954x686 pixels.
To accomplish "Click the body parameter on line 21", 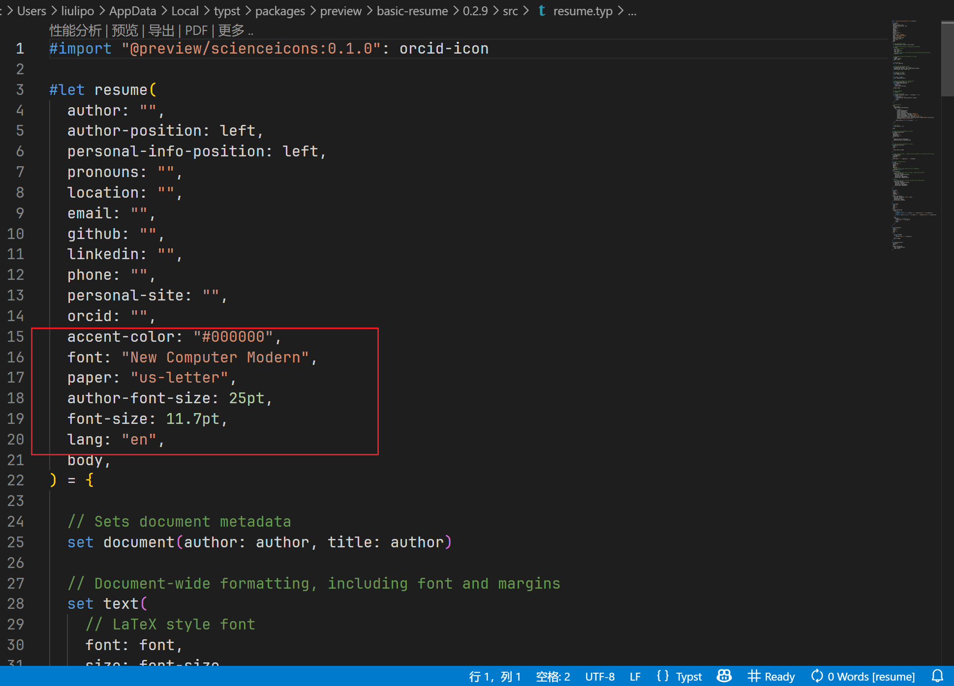I will pyautogui.click(x=85, y=460).
